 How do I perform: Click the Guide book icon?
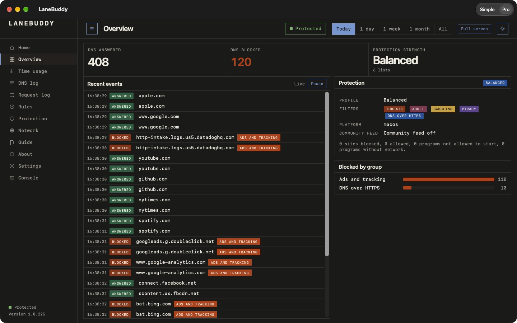coord(12,142)
